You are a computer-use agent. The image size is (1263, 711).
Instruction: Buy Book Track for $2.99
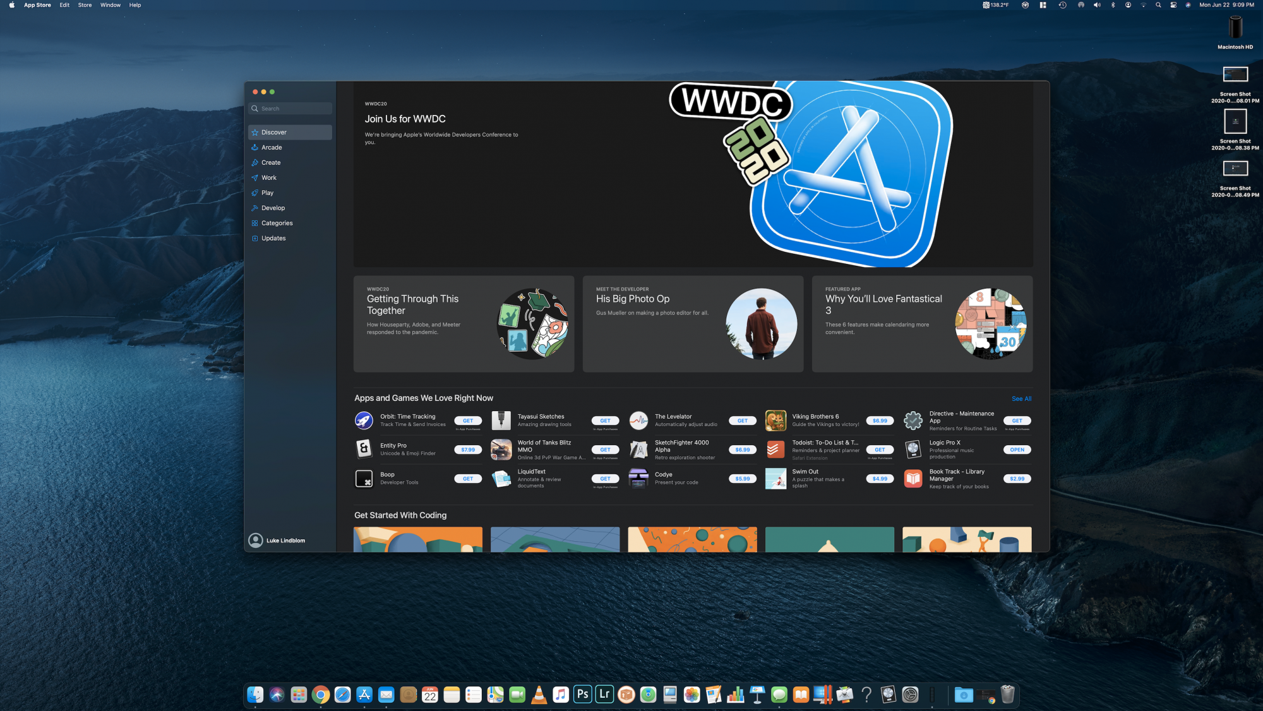pos(1017,479)
